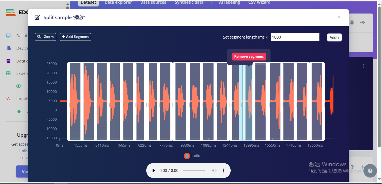Click the red Remove segment button

point(249,57)
